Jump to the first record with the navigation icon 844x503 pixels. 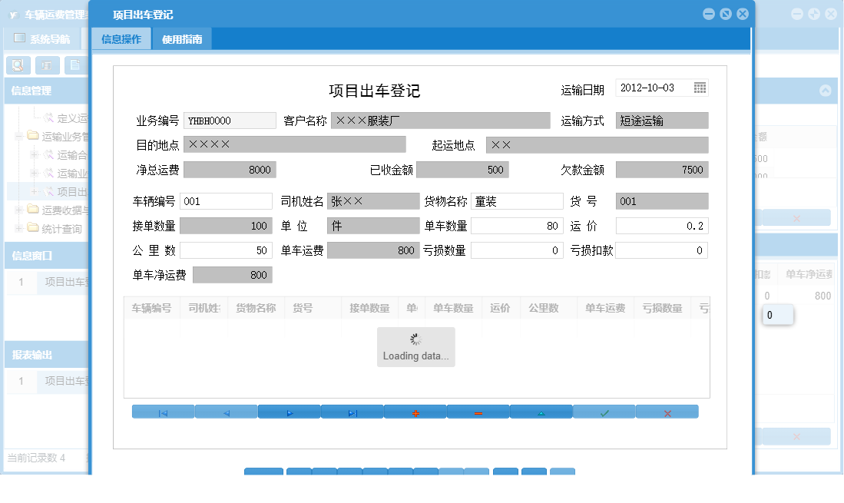162,412
